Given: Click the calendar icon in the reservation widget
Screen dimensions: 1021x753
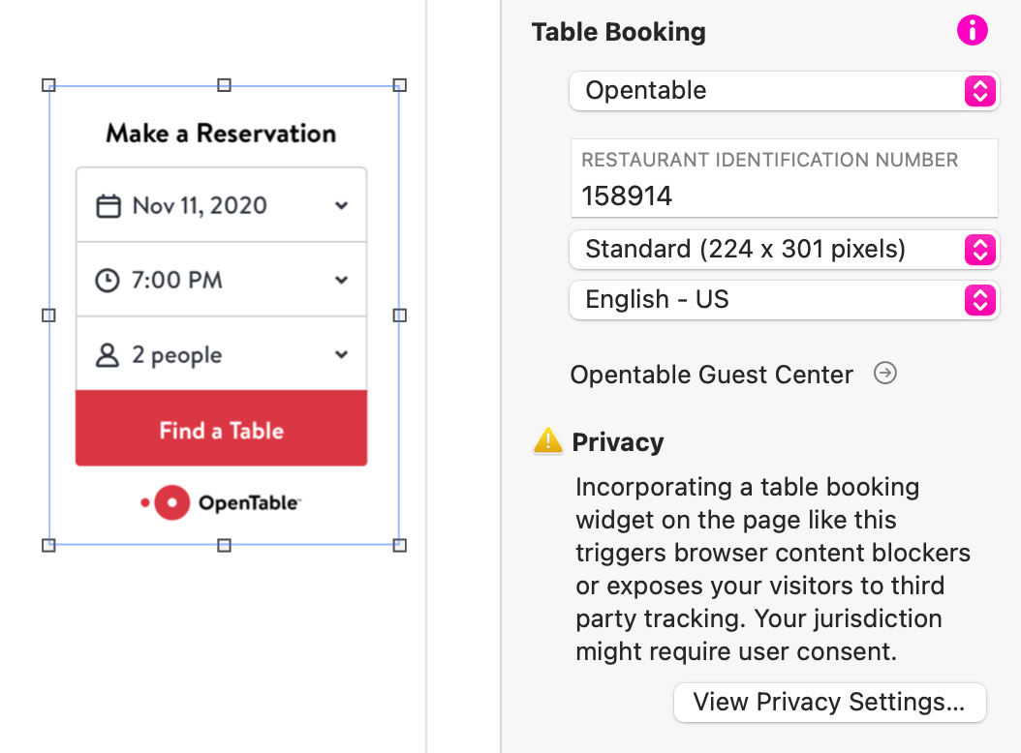Looking at the screenshot, I should (x=108, y=205).
